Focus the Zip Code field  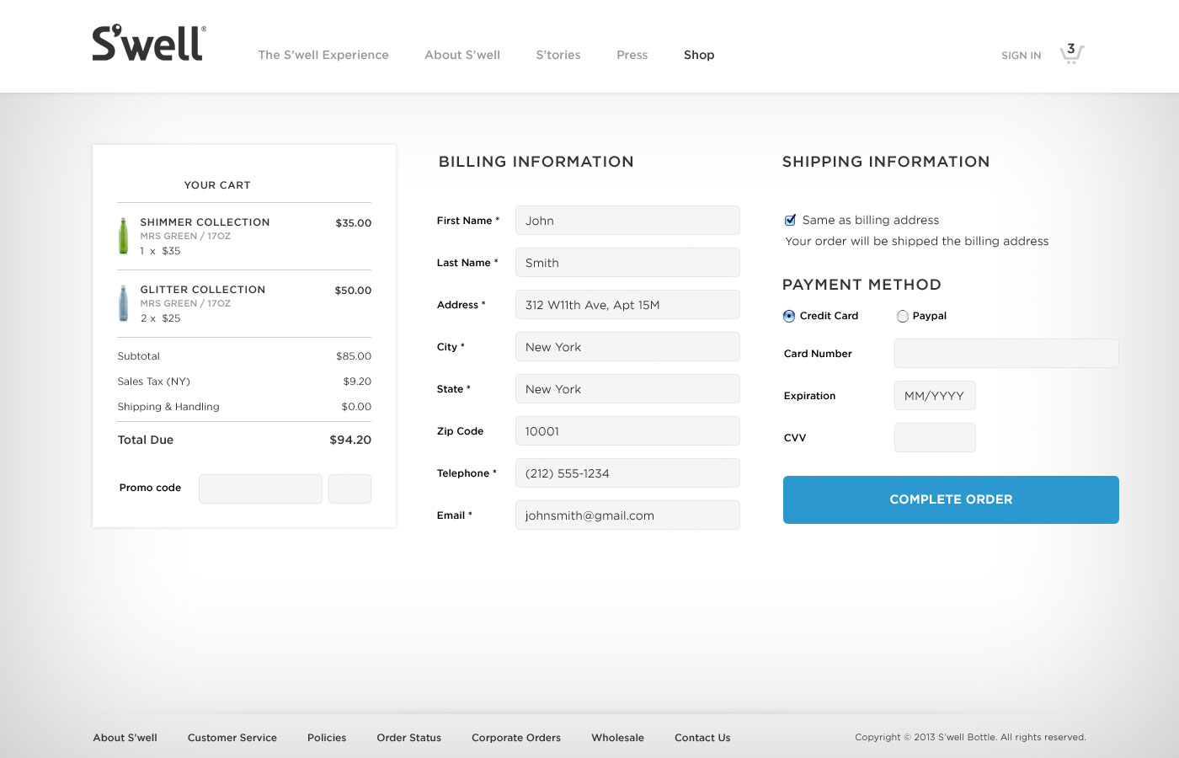tap(627, 431)
